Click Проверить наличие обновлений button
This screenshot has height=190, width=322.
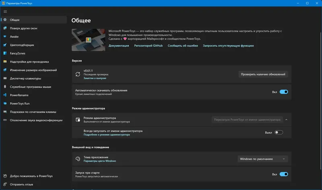(x=263, y=74)
